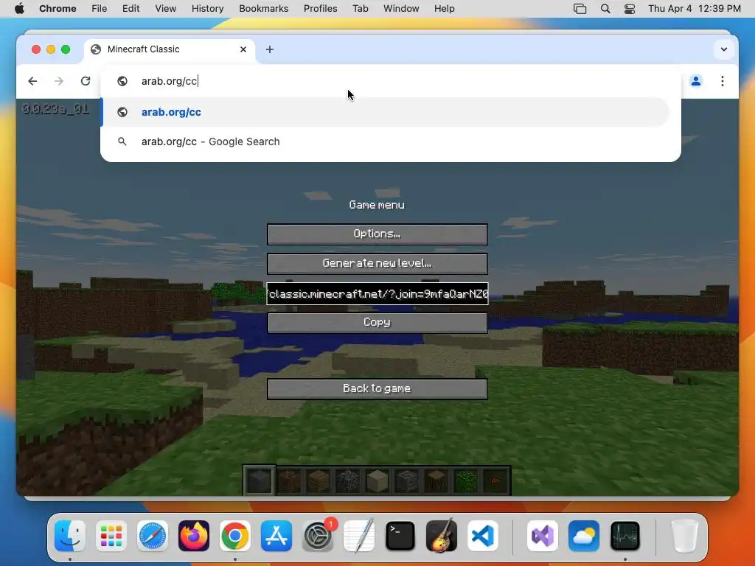Select first hotbar slot stone block
The height and width of the screenshot is (566, 755).
click(259, 480)
